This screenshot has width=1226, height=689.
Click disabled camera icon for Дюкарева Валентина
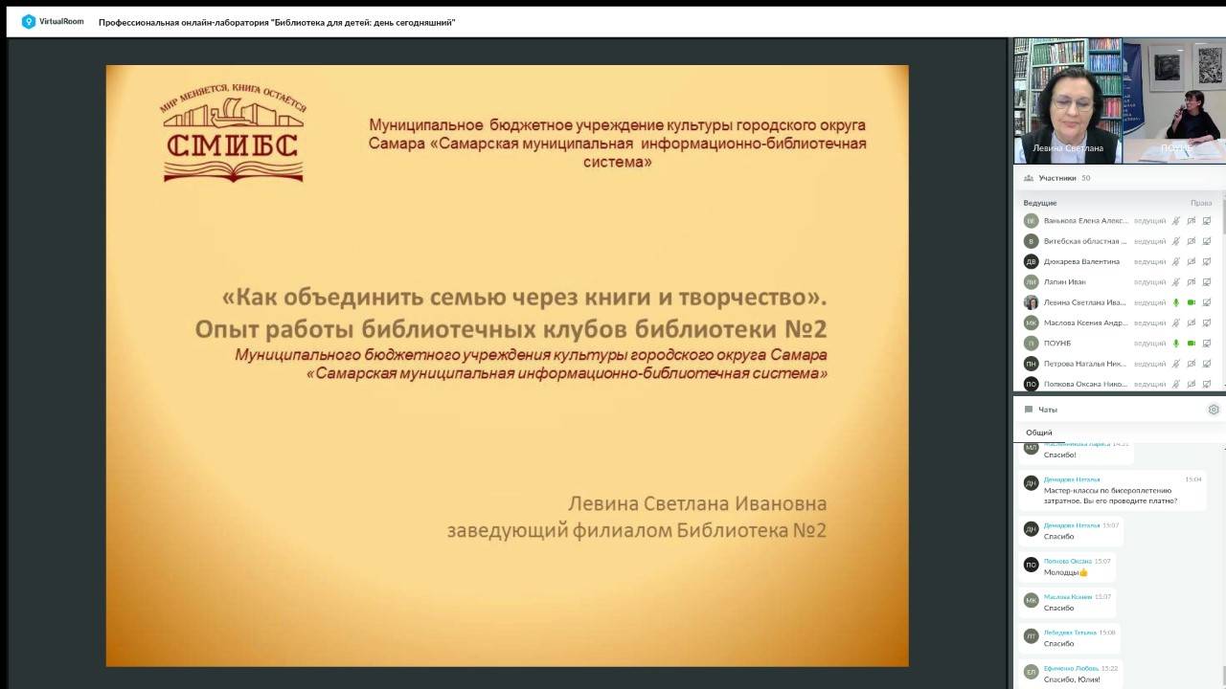tap(1192, 261)
